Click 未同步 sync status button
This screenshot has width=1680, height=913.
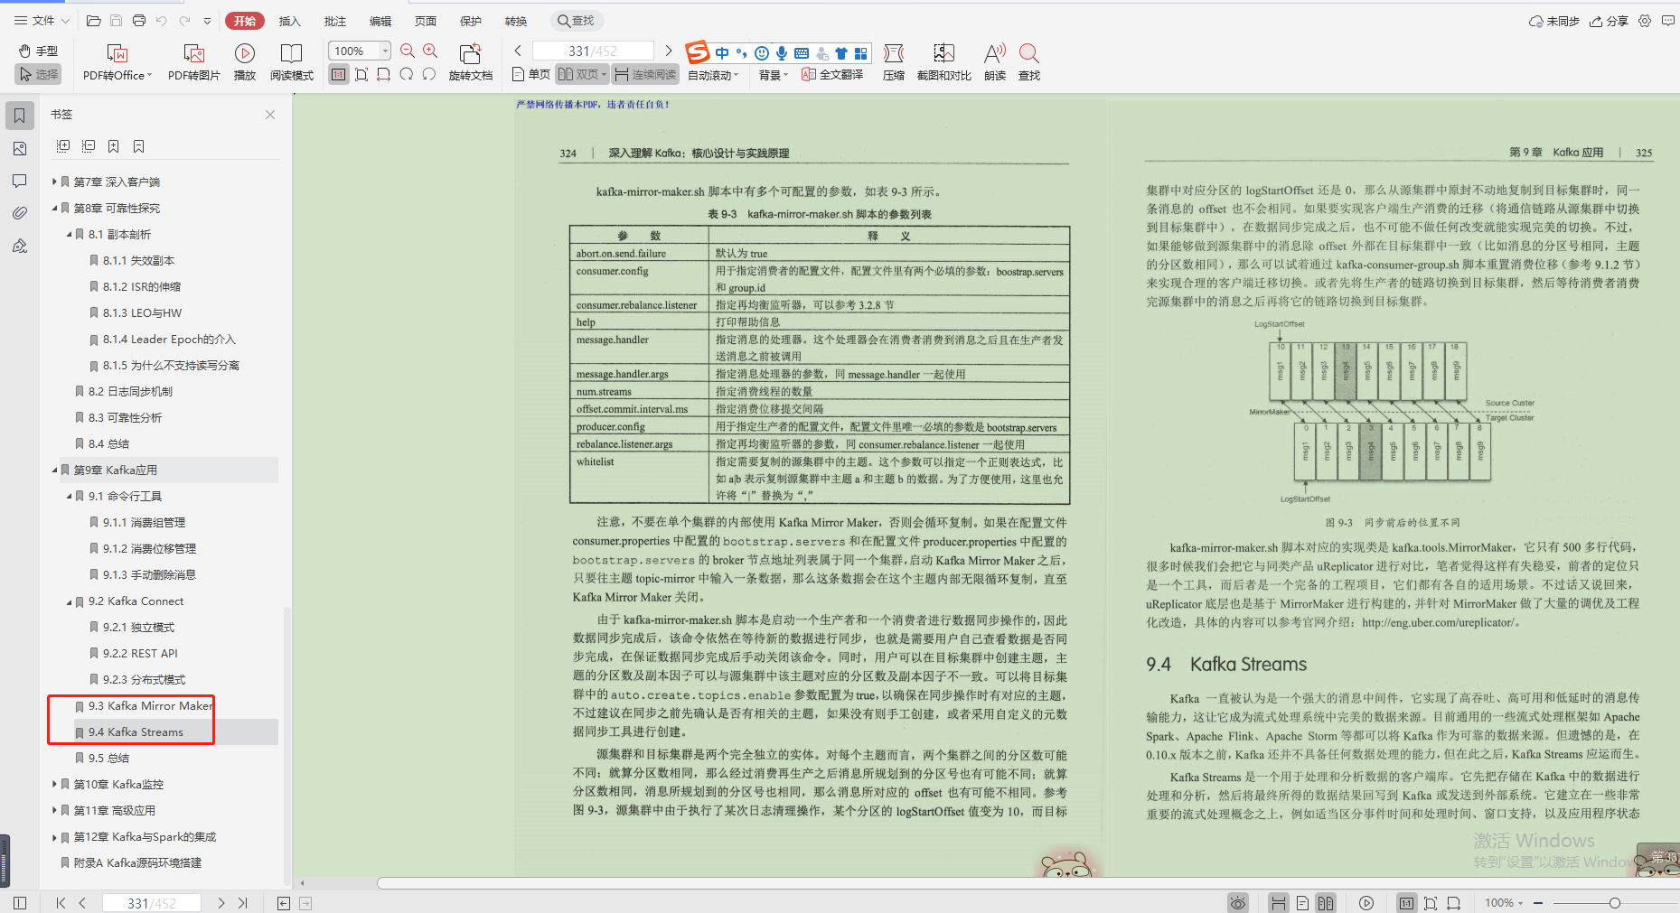(x=1553, y=21)
